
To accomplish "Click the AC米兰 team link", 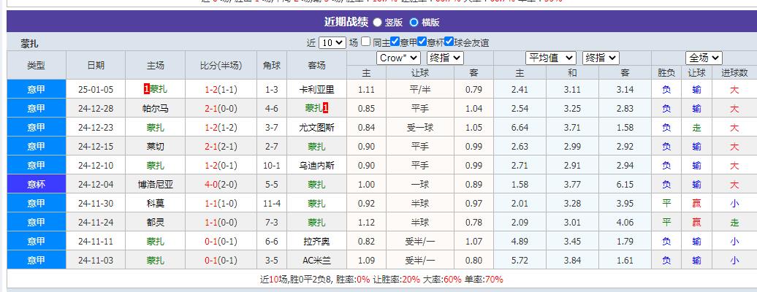I will pos(316,261).
